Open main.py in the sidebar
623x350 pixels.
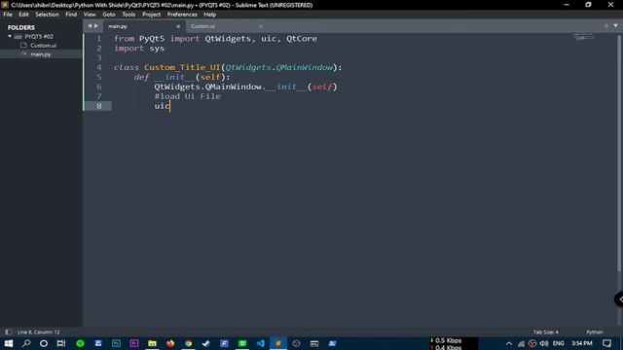41,54
